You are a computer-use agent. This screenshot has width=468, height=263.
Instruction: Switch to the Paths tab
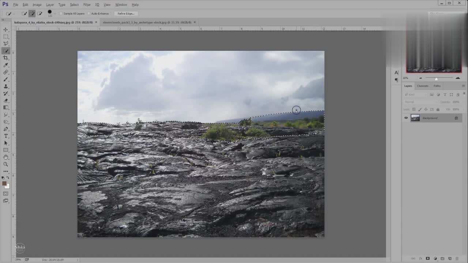(x=437, y=86)
